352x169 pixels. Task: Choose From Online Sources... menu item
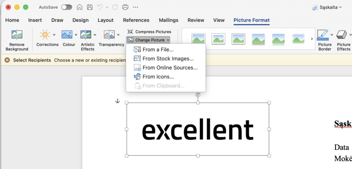(x=166, y=68)
